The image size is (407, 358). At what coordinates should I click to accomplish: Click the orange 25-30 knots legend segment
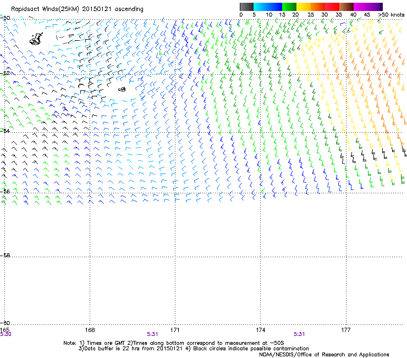[x=318, y=7]
